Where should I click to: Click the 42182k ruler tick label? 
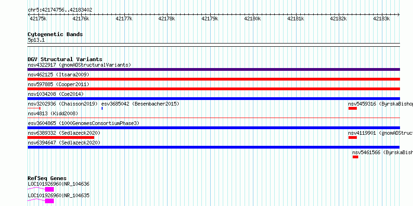pyautogui.click(x=338, y=19)
